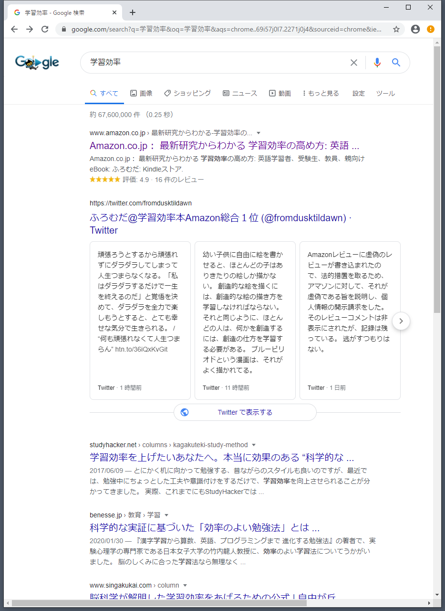Click the padlock site info icon

[64, 29]
